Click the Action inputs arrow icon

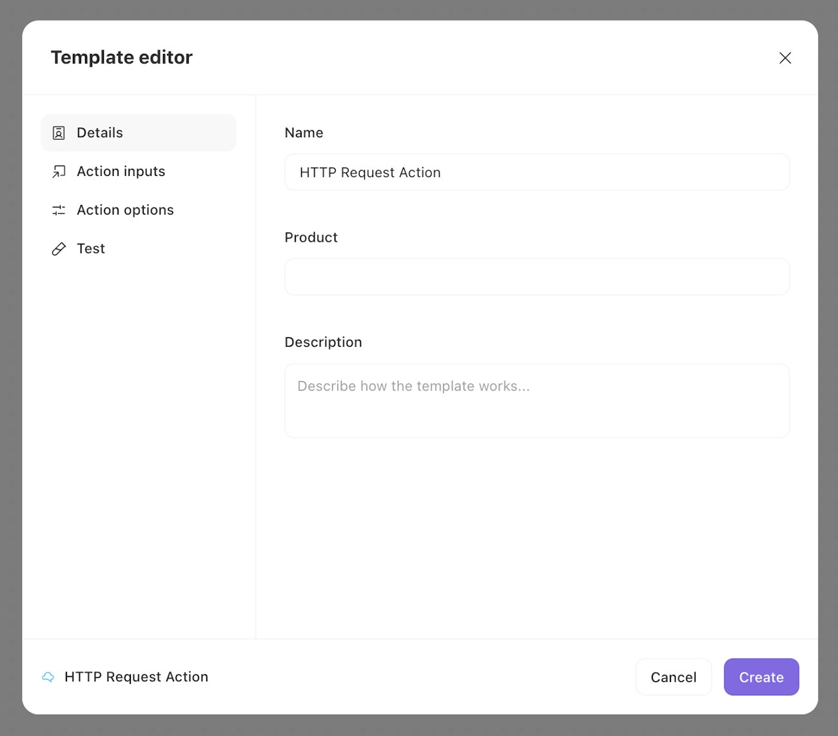59,171
